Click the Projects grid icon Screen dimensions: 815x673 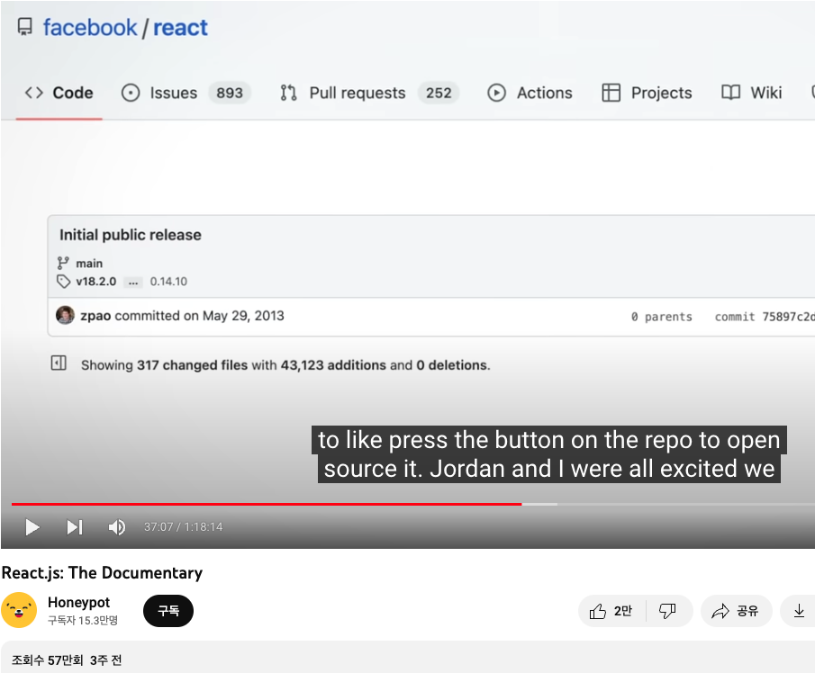pos(612,93)
